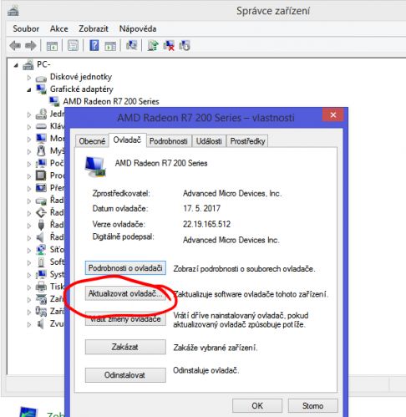Click the Proc… processor category icon

[x=41, y=175]
